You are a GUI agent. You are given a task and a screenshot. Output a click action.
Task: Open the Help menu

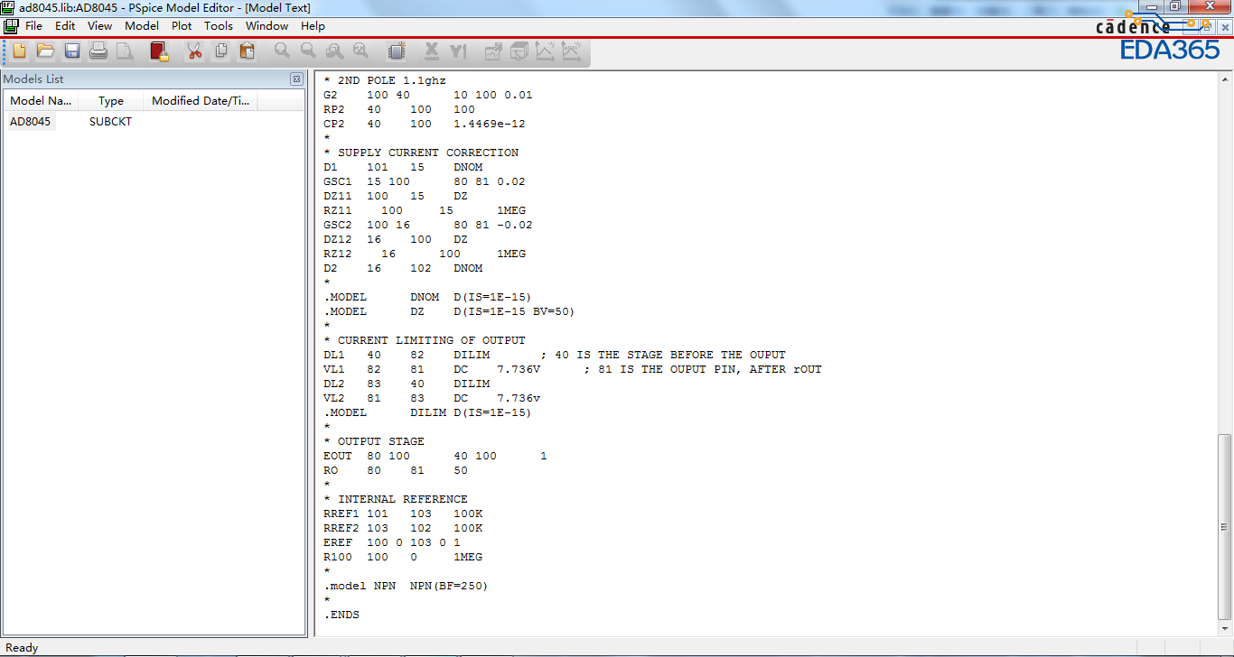[313, 26]
